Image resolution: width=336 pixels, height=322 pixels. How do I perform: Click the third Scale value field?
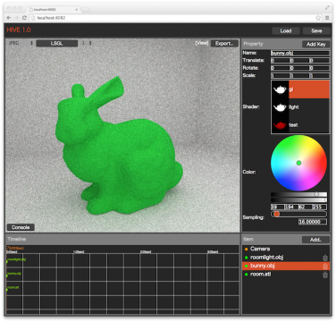tap(319, 76)
